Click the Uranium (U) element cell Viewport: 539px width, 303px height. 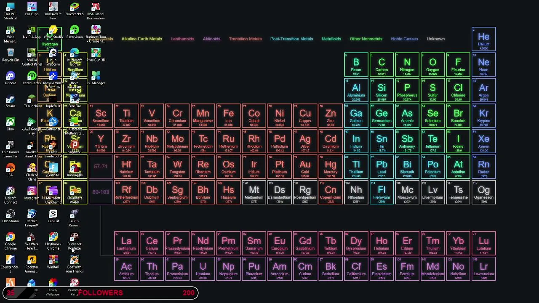pyautogui.click(x=203, y=269)
